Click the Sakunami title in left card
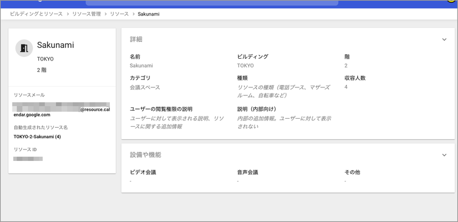 tap(56, 45)
